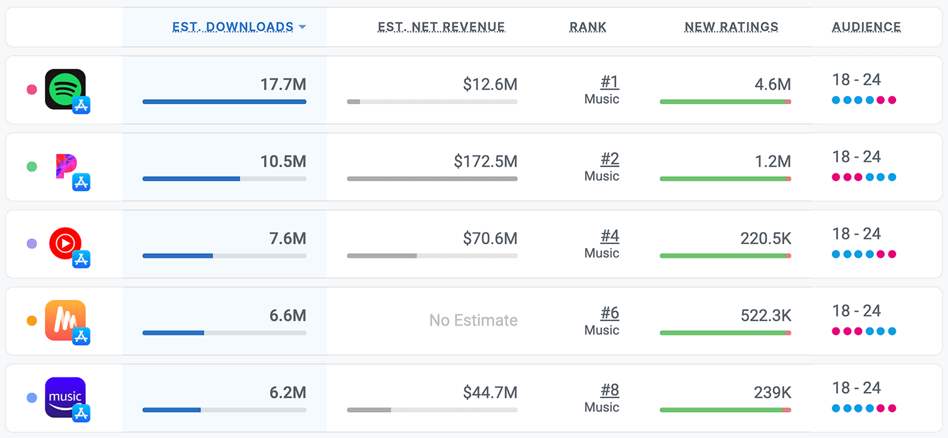This screenshot has width=948, height=438.
Task: Sort the table by NEW RATINGS
Action: [x=731, y=27]
